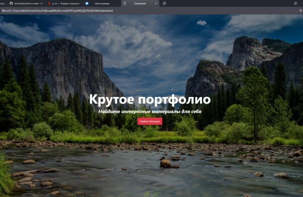Click the bookmark icon in the address bar

[x=300, y=11]
